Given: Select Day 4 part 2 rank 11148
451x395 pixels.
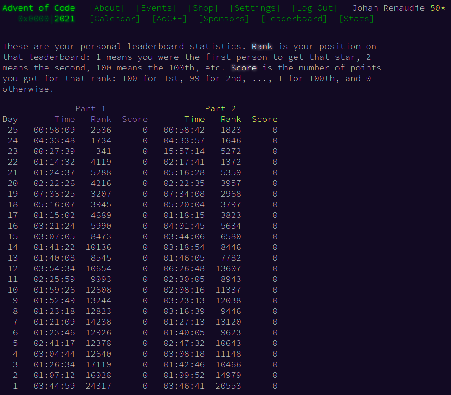Looking at the screenshot, I should pyautogui.click(x=228, y=354).
